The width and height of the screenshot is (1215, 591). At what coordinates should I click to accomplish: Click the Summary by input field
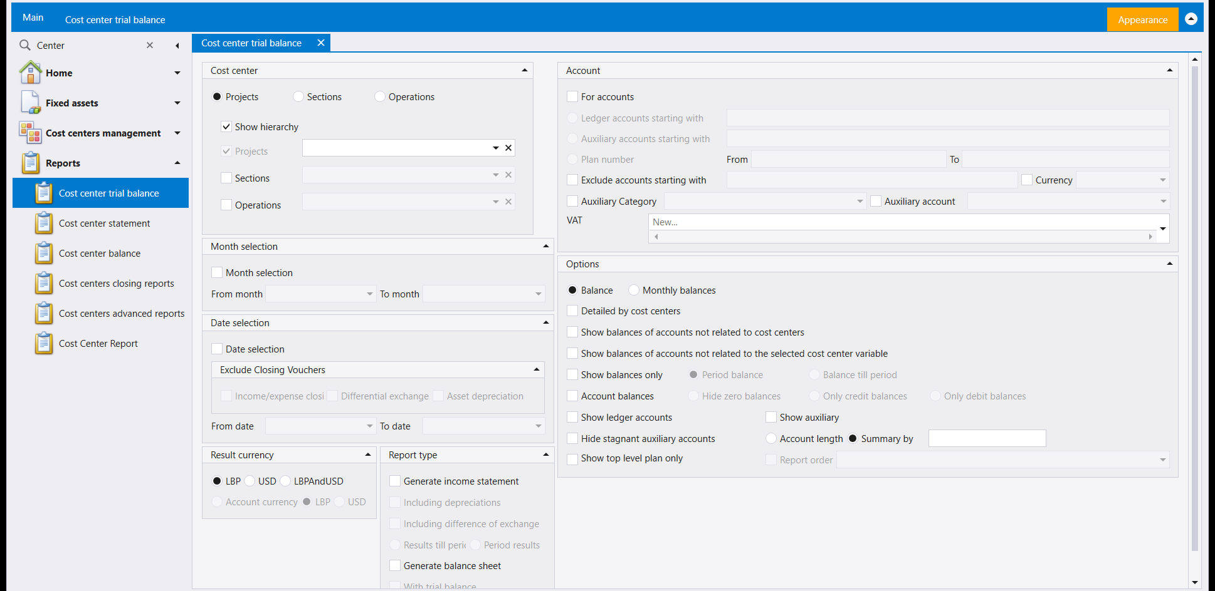(x=987, y=438)
